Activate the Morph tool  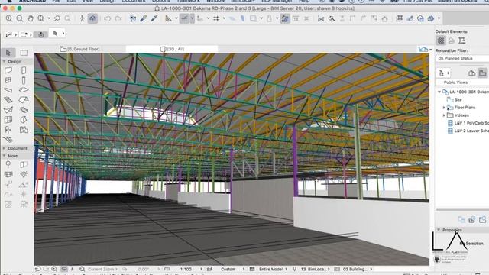[x=24, y=120]
